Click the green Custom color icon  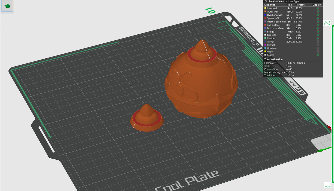(265, 38)
